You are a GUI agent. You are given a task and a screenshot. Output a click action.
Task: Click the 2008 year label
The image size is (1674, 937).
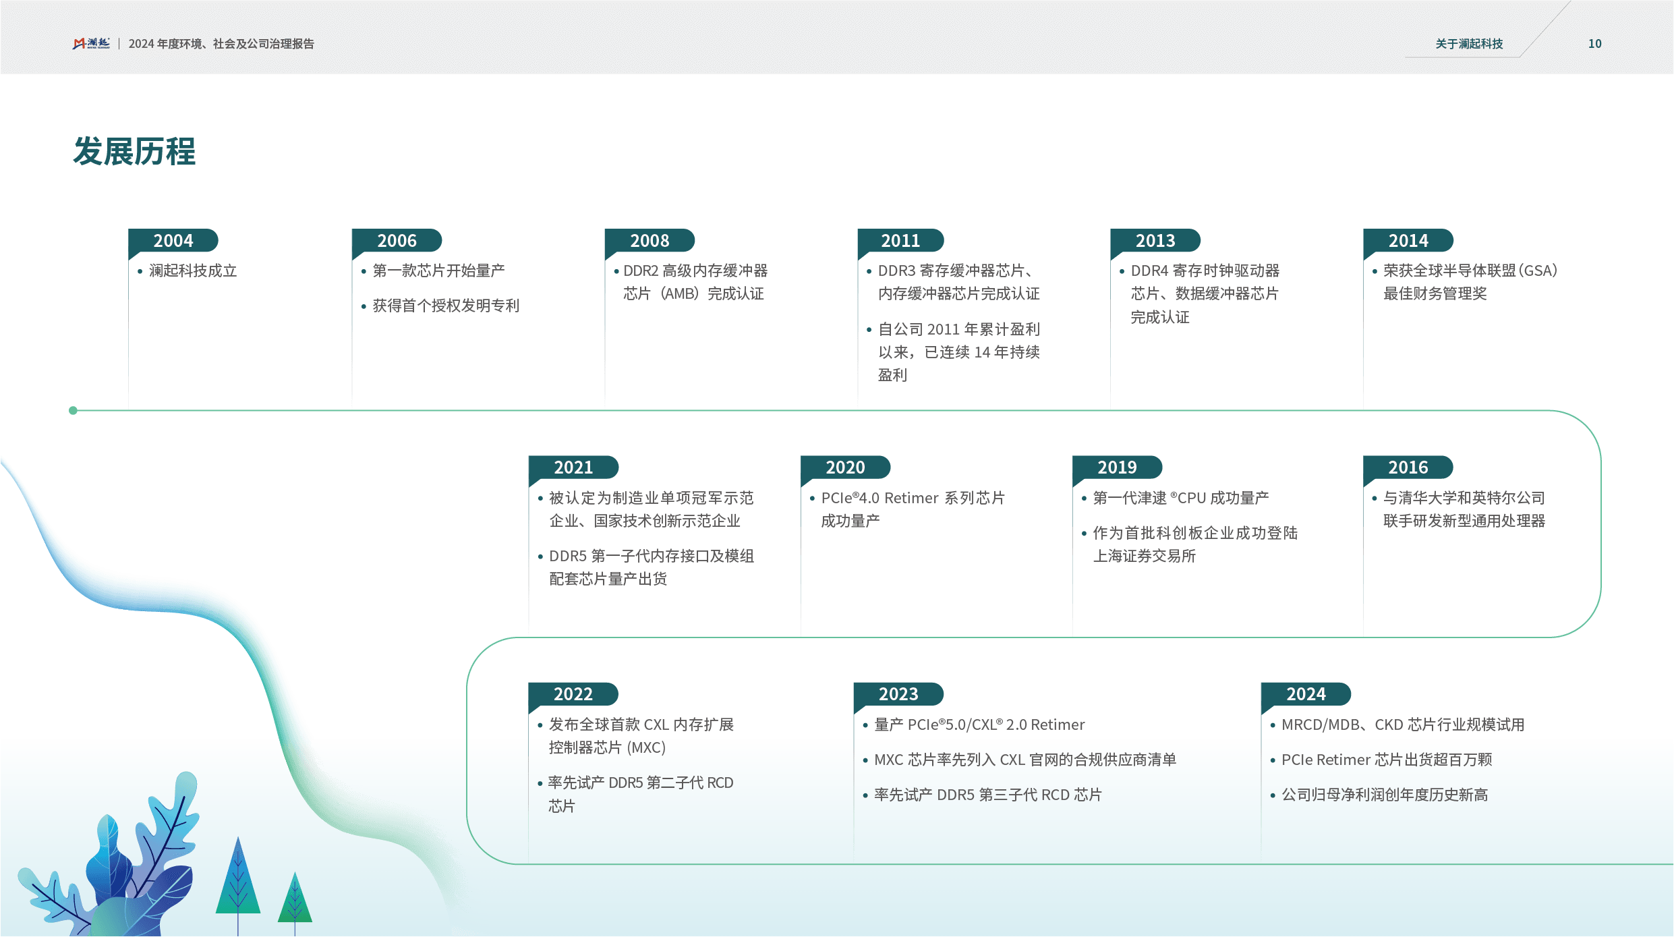coord(650,241)
